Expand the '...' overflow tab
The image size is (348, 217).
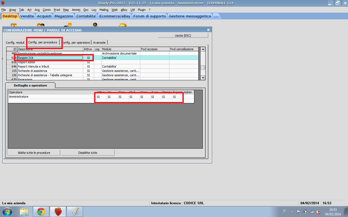tap(216, 16)
